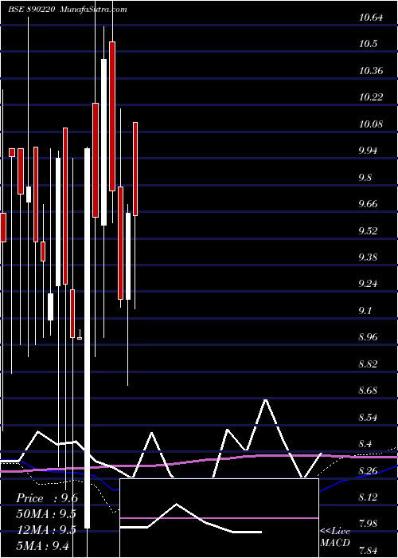Click the 9.24 price axis label
The image size is (398, 558).
(x=368, y=284)
